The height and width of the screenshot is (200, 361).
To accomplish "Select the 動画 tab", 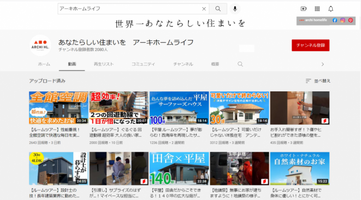I will pyautogui.click(x=72, y=64).
